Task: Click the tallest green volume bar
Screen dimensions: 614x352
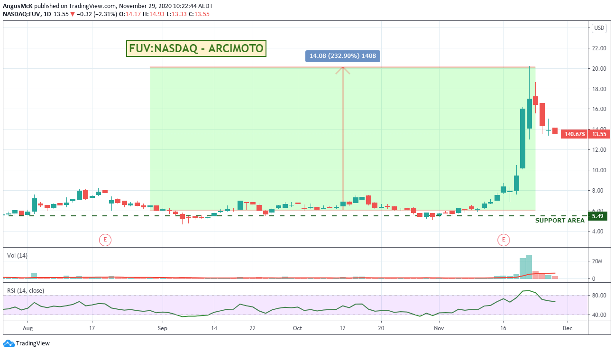Action: point(529,267)
